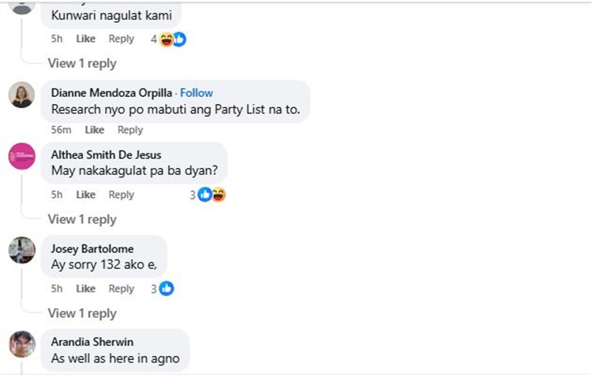Open the name link Arandia Sherwin
Screen dimensions: 592x375
(92, 342)
